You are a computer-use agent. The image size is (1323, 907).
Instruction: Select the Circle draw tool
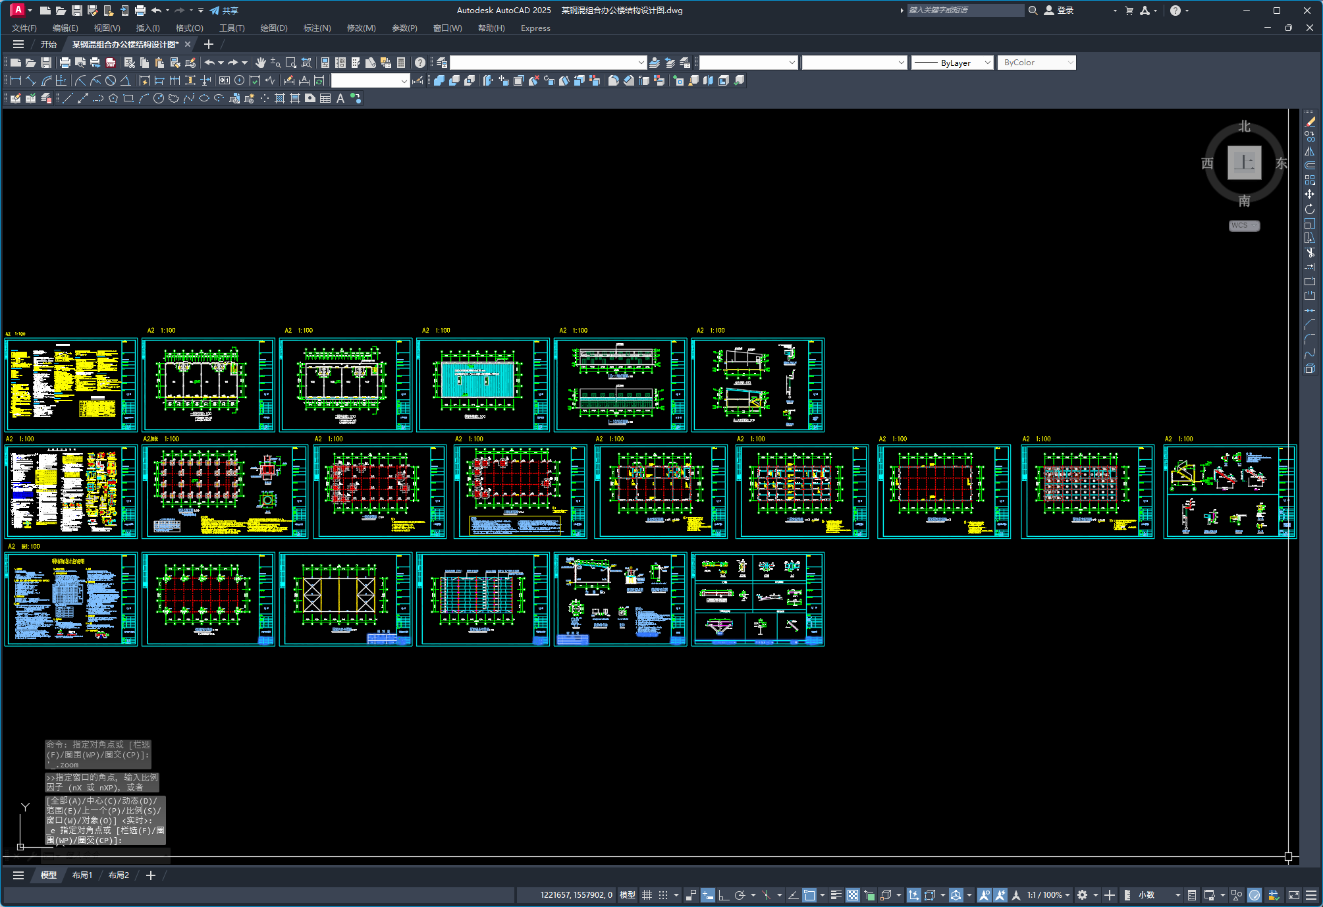click(158, 99)
